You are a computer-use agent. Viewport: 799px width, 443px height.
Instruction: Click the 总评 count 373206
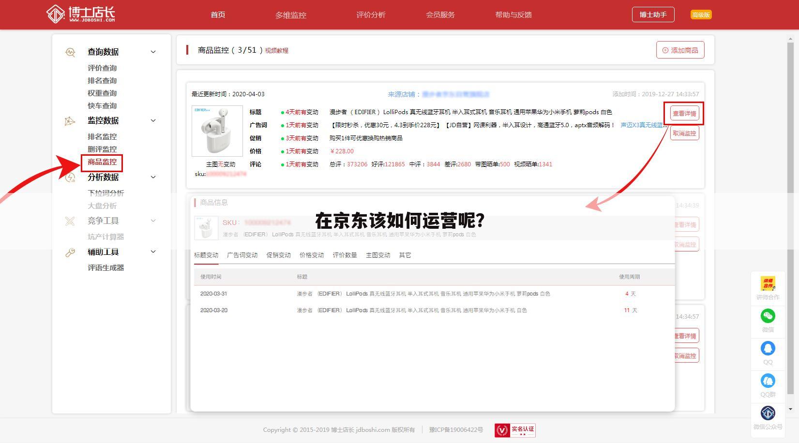(x=357, y=164)
